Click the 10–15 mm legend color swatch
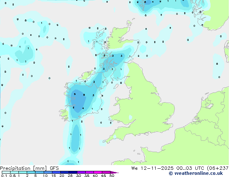229x177 pixels. 48,172
